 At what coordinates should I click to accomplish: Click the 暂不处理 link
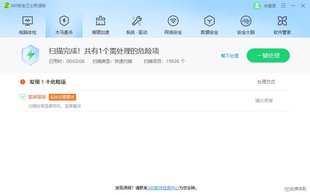pos(229,56)
